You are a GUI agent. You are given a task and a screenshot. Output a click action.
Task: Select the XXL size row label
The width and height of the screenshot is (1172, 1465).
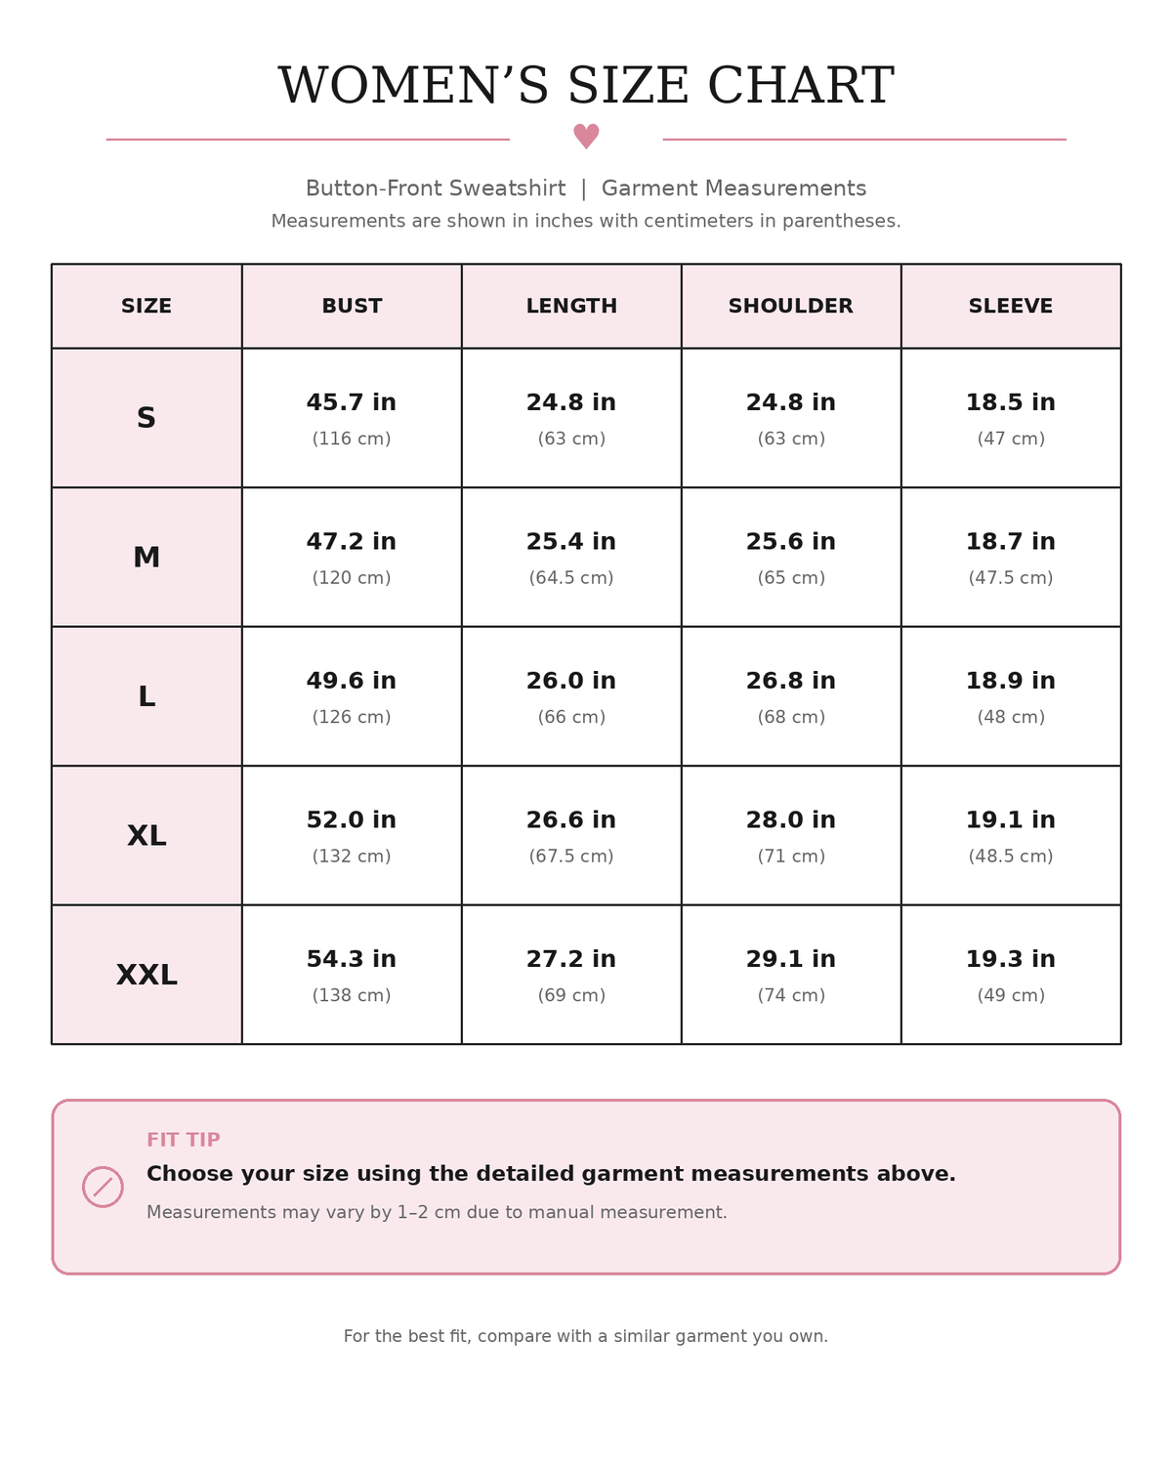[146, 975]
